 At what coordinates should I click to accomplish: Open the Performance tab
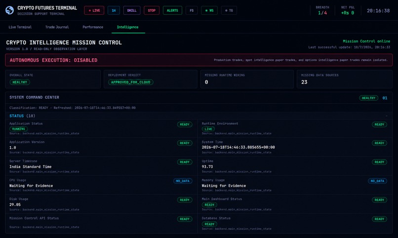pyautogui.click(x=93, y=27)
